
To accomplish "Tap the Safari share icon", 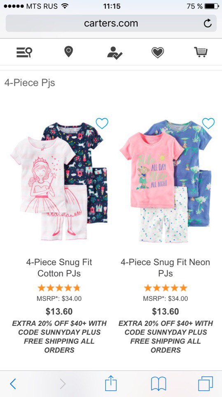I will click(111, 383).
